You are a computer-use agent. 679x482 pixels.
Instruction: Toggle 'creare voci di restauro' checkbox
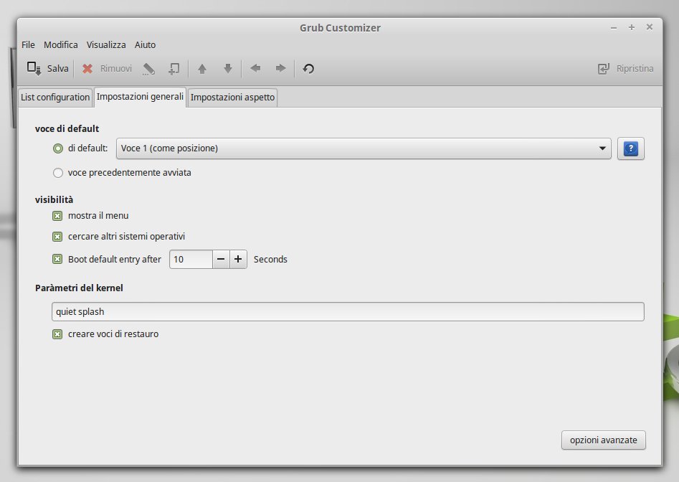(57, 334)
